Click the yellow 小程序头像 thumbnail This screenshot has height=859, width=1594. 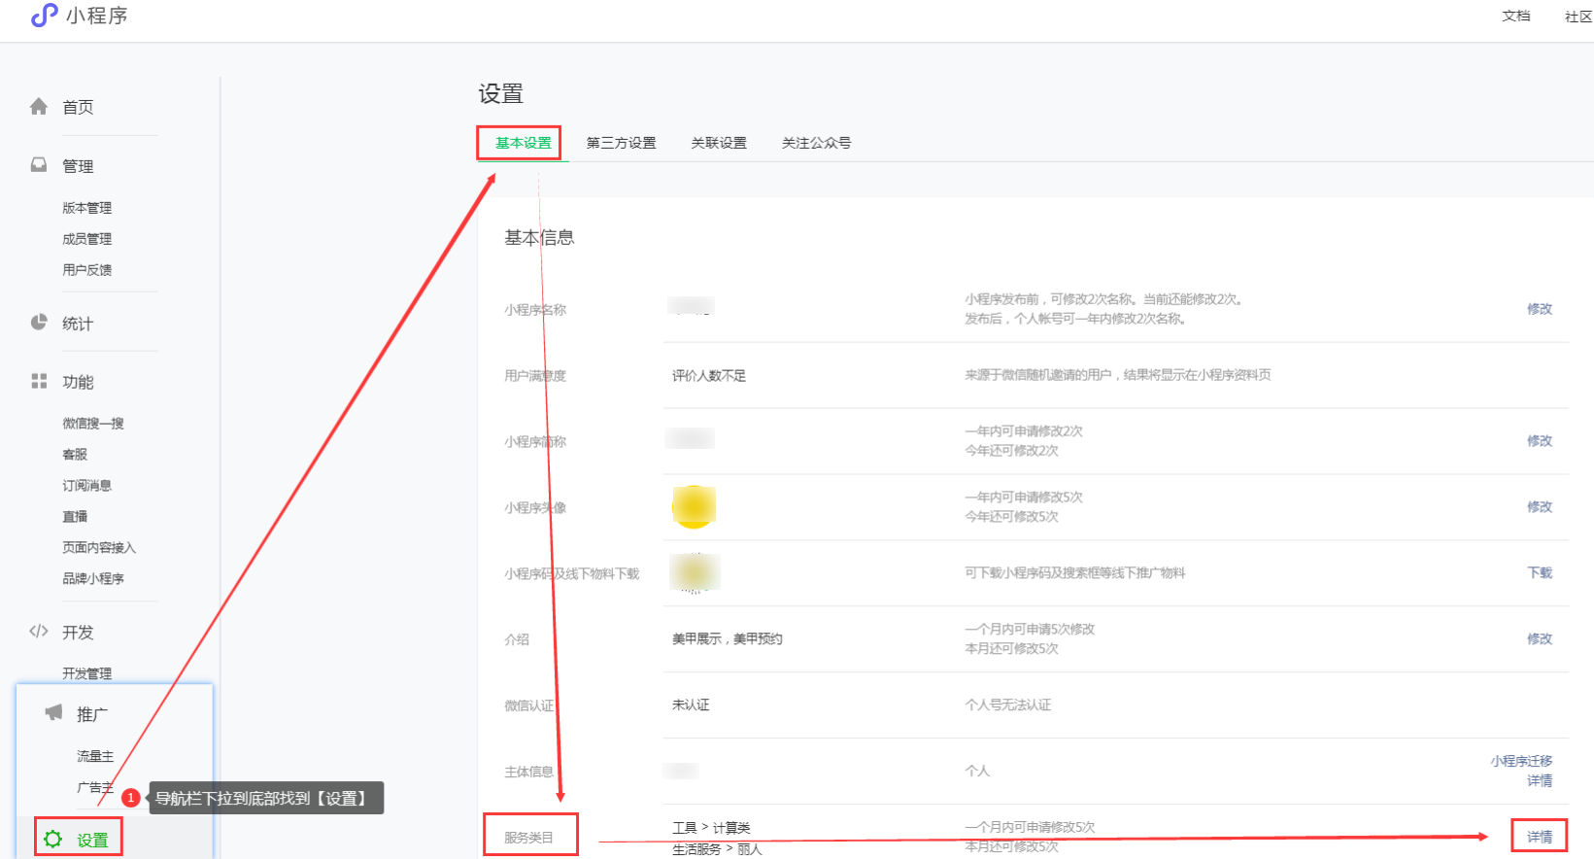coord(694,506)
